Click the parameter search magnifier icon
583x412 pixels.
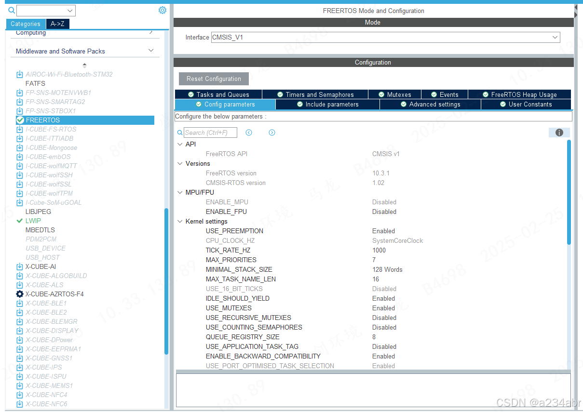(180, 133)
